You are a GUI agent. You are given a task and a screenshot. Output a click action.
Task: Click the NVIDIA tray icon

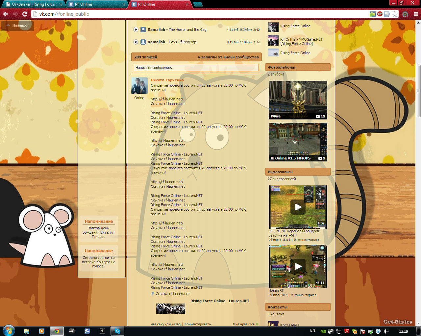point(323,331)
